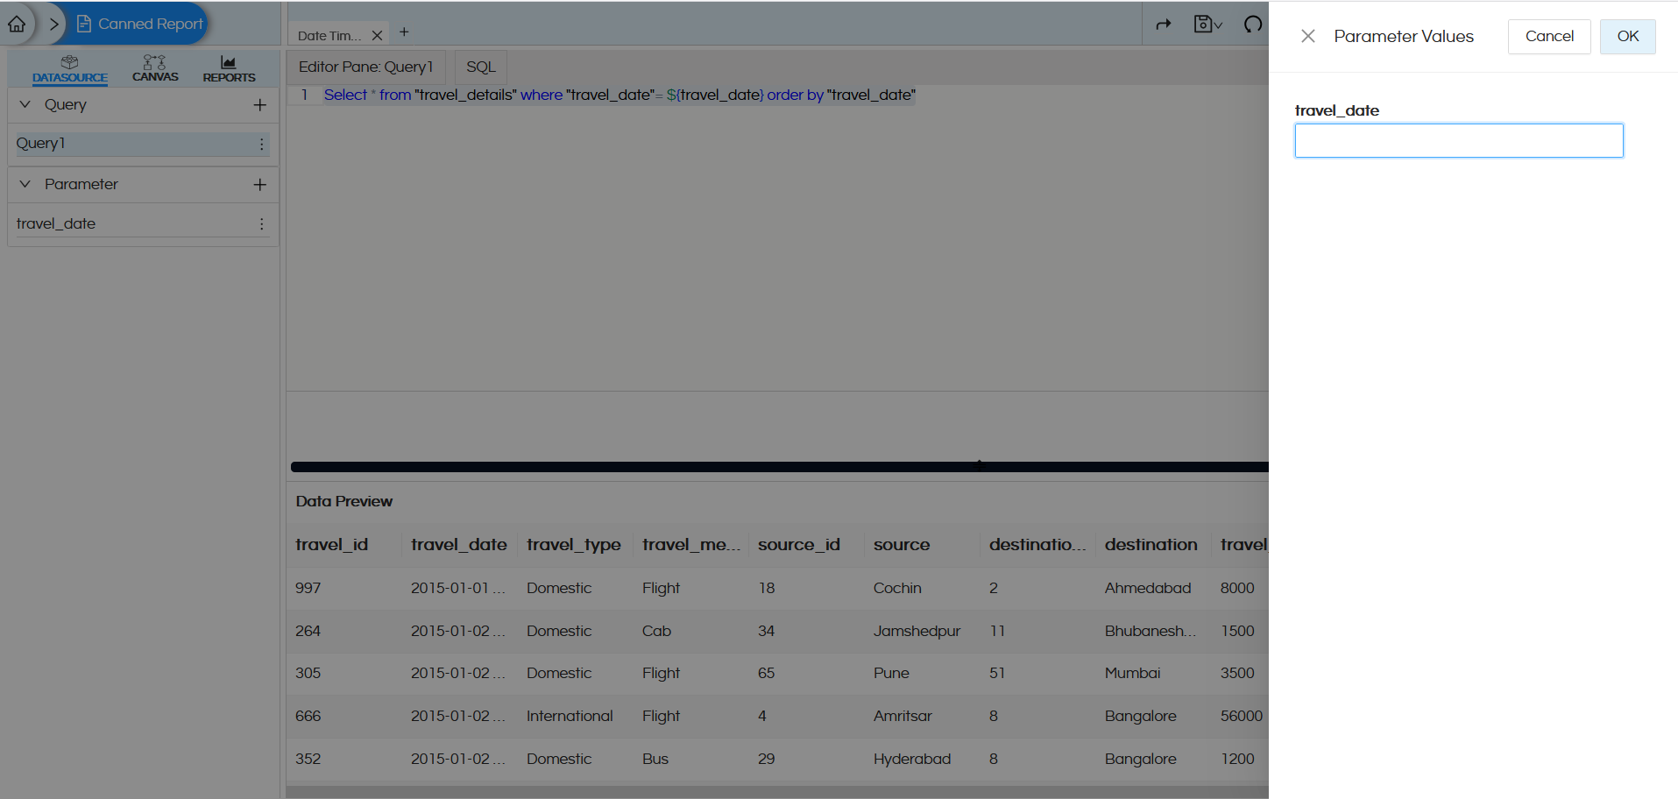Open the options menu for Query1
The height and width of the screenshot is (799, 1678).
click(x=260, y=144)
